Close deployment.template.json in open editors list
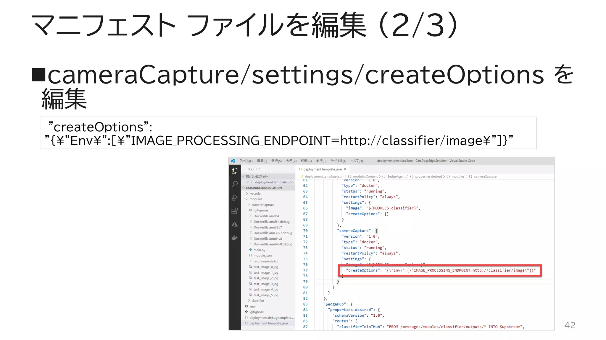 pyautogui.click(x=248, y=182)
